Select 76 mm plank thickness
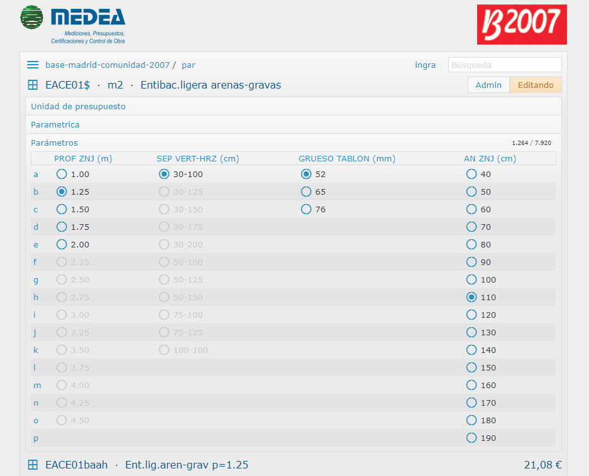Viewport: 589px width, 476px height. coord(306,209)
